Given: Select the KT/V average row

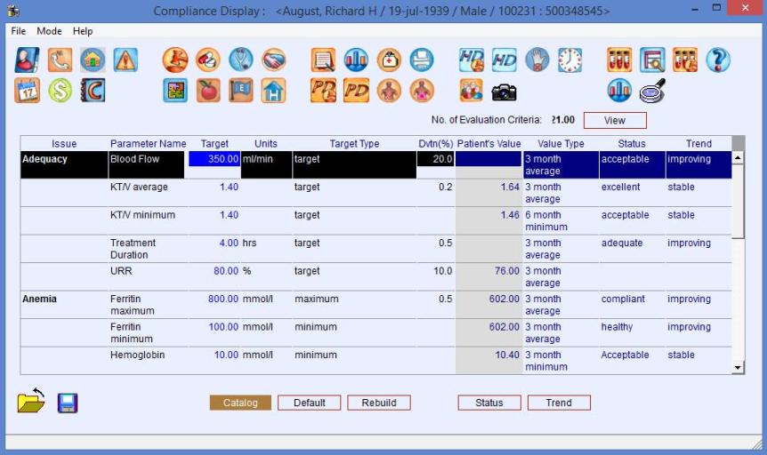Looking at the screenshot, I should coord(375,193).
